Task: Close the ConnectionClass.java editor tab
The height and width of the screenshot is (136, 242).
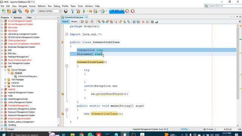Action: [86, 17]
